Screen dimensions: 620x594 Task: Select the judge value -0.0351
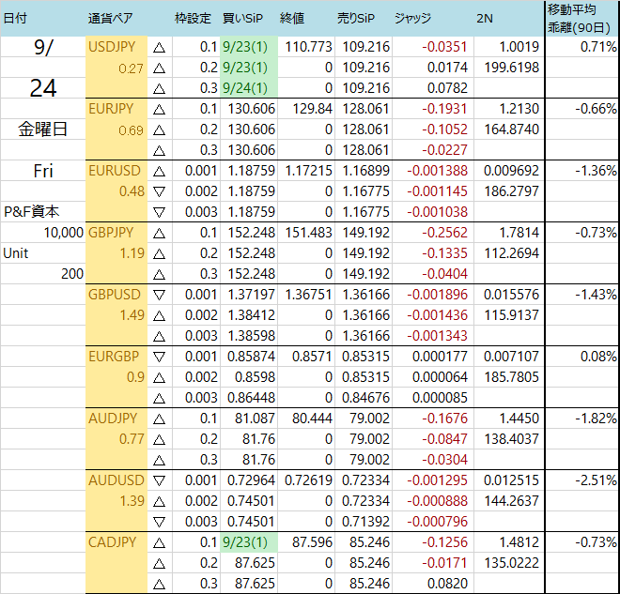click(444, 47)
